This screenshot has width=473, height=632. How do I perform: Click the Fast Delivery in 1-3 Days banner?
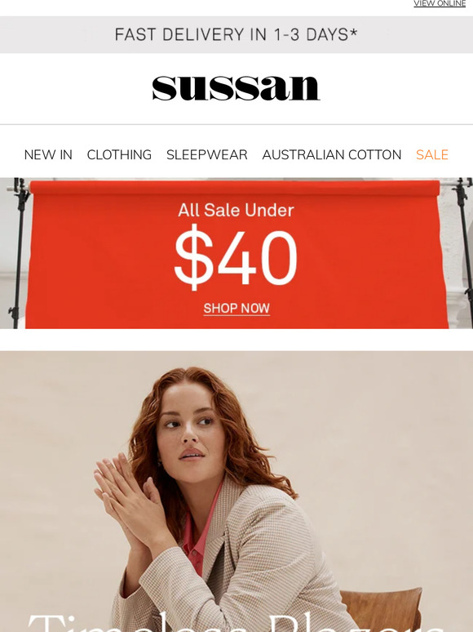pos(236,34)
